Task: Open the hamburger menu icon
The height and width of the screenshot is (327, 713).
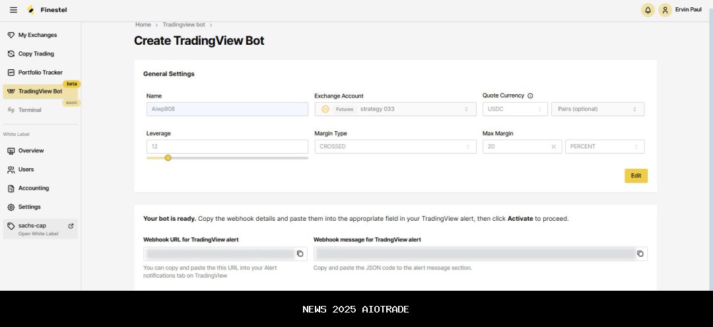Action: 13,10
